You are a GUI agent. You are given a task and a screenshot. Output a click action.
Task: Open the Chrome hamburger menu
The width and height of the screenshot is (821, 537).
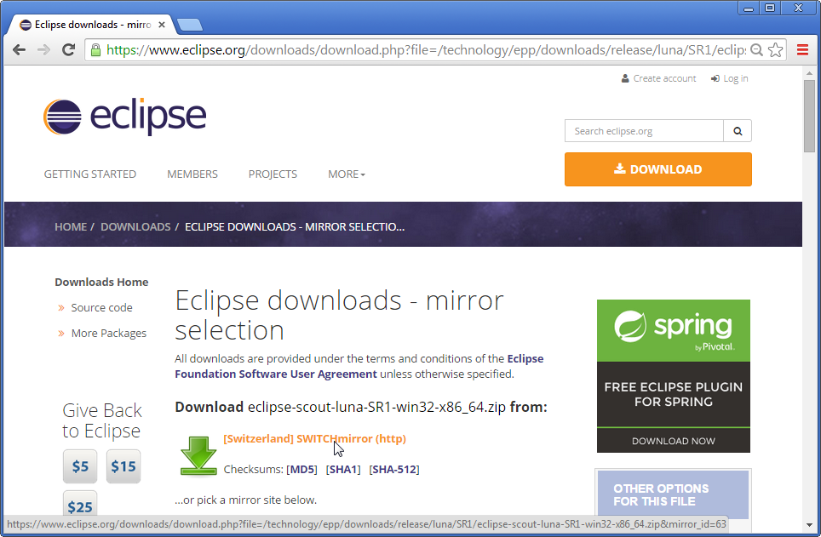(x=802, y=50)
